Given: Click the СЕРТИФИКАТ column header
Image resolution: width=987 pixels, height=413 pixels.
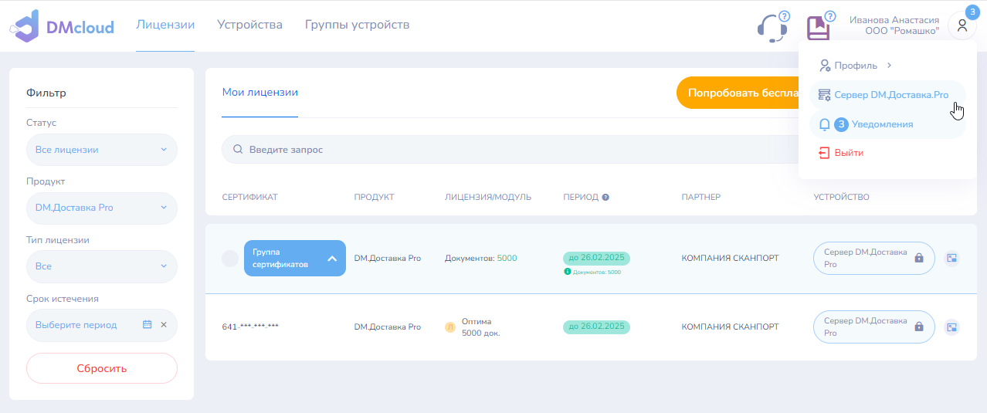Looking at the screenshot, I should 249,198.
